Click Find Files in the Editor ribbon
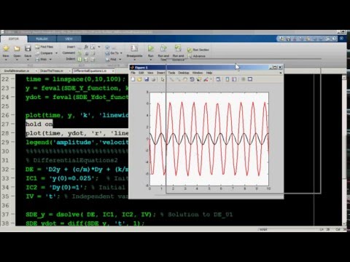The width and height of the screenshot is (350, 262). tap(44, 47)
